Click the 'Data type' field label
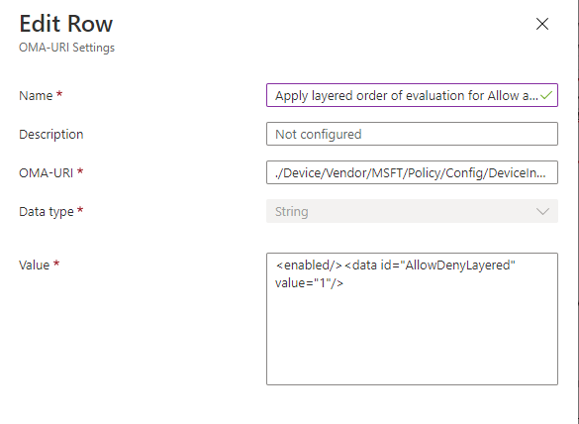 (47, 211)
